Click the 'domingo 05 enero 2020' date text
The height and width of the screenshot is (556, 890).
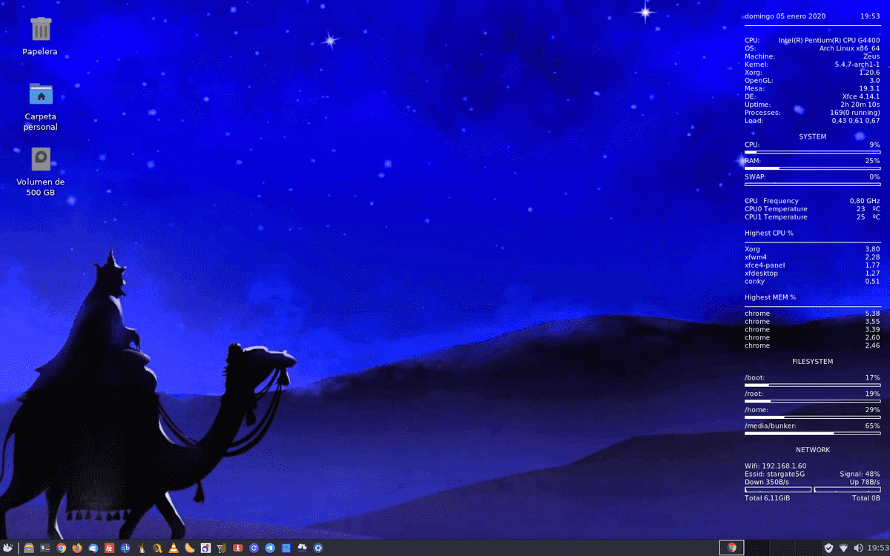click(x=785, y=16)
